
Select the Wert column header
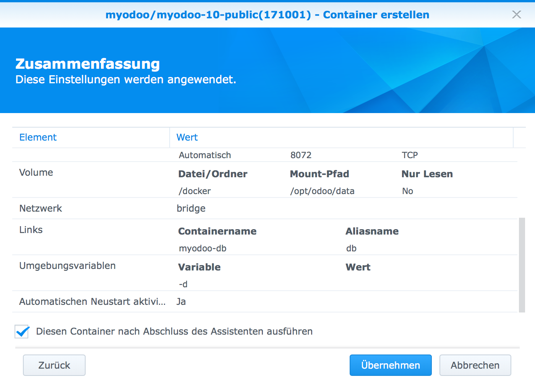pos(187,137)
